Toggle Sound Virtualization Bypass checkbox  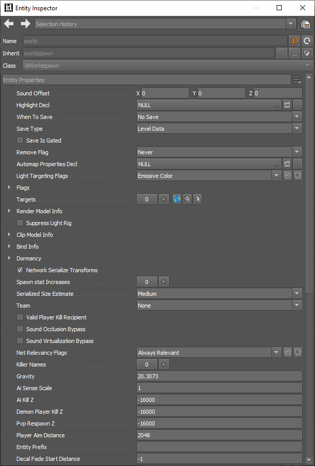pyautogui.click(x=20, y=340)
